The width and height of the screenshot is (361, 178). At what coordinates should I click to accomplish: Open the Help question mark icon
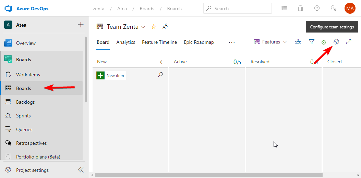(x=317, y=8)
